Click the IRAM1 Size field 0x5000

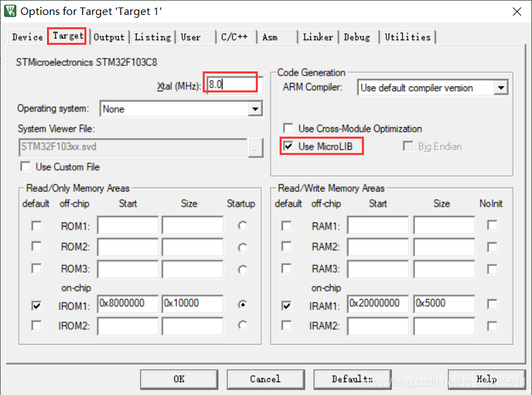pos(444,304)
